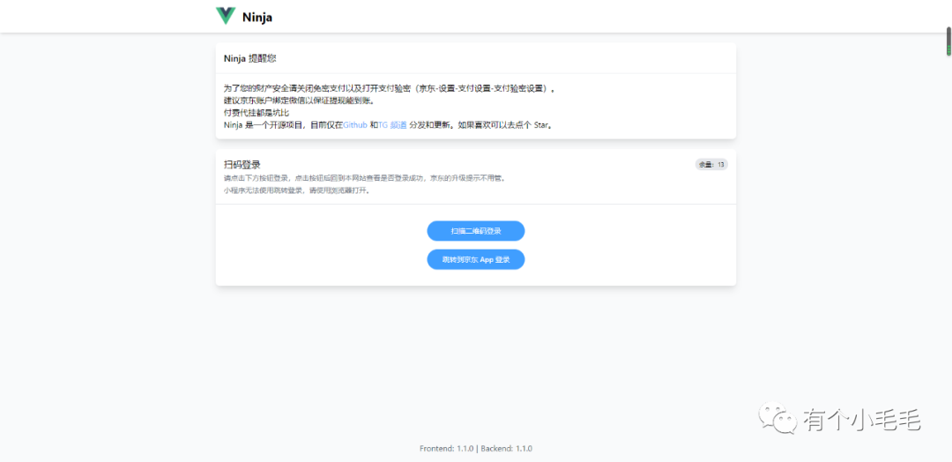
Task: Click the Ninja title in header
Action: [x=257, y=18]
